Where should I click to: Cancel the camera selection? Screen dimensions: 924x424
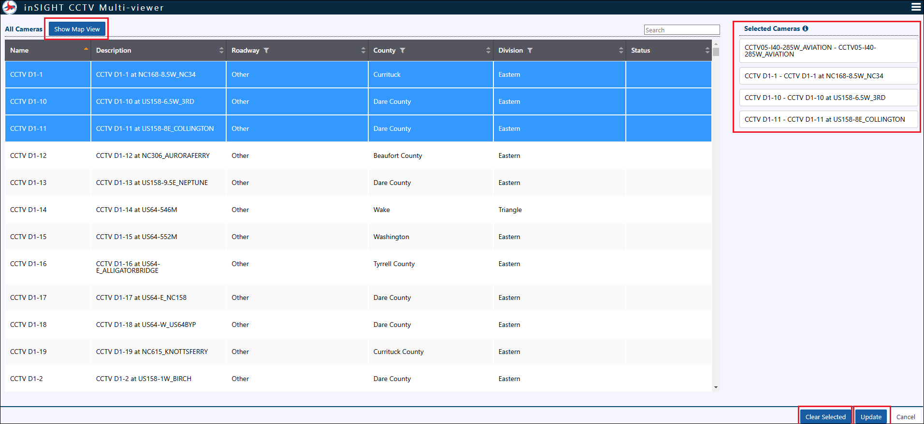[x=906, y=417]
